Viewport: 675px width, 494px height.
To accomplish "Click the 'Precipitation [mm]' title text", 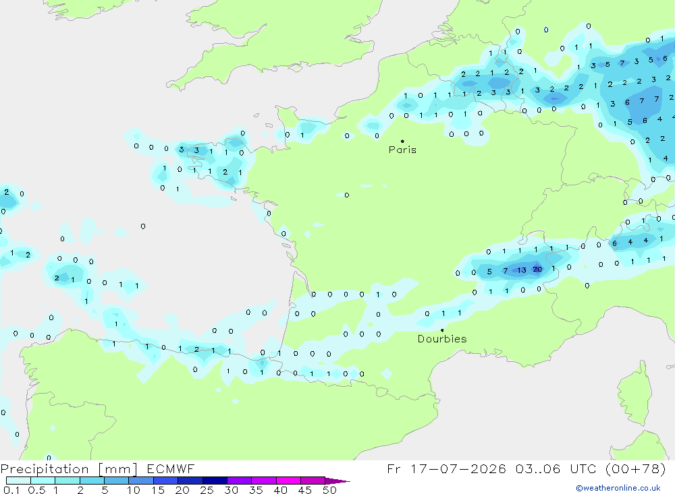I will [69, 468].
